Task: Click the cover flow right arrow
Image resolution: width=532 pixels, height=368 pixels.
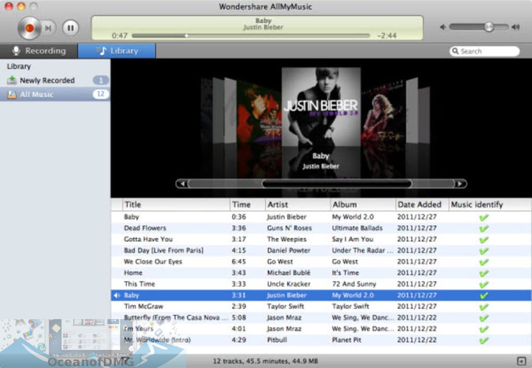Action: [460, 184]
